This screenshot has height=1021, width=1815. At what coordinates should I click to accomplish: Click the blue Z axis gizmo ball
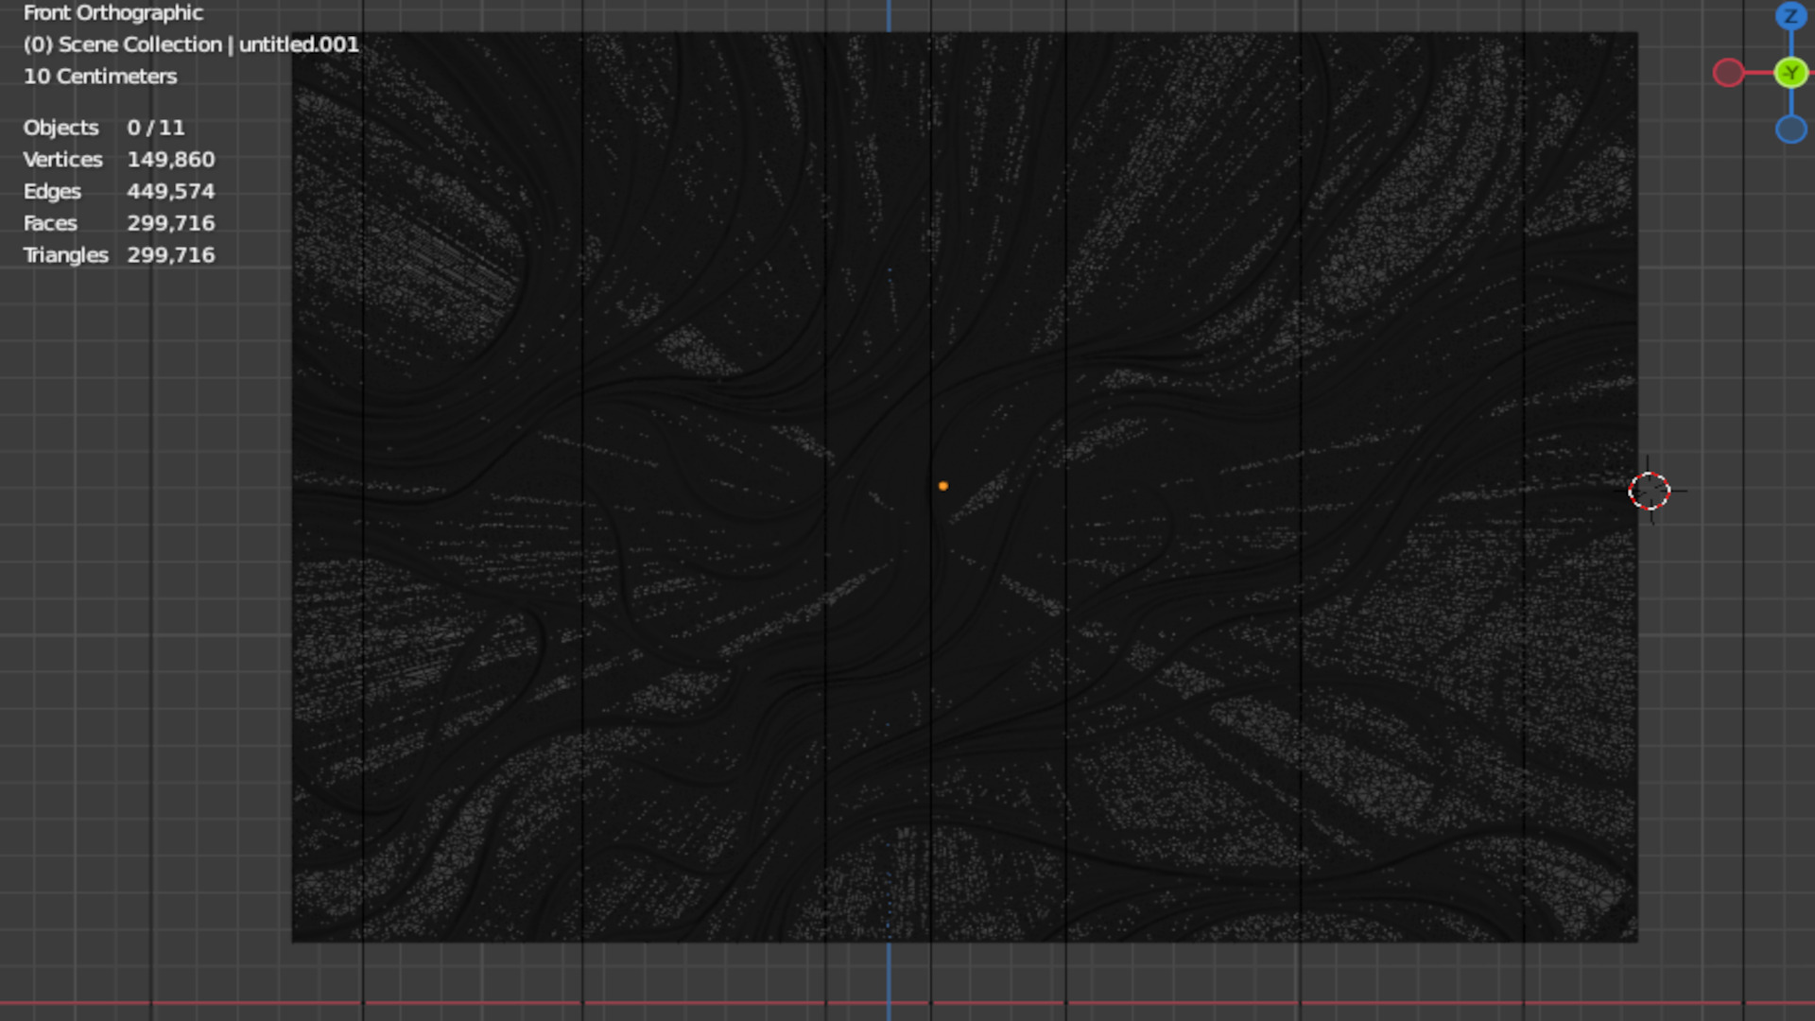1790,16
